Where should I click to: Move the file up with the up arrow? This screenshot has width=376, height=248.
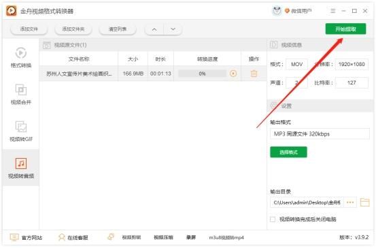pyautogui.click(x=154, y=29)
